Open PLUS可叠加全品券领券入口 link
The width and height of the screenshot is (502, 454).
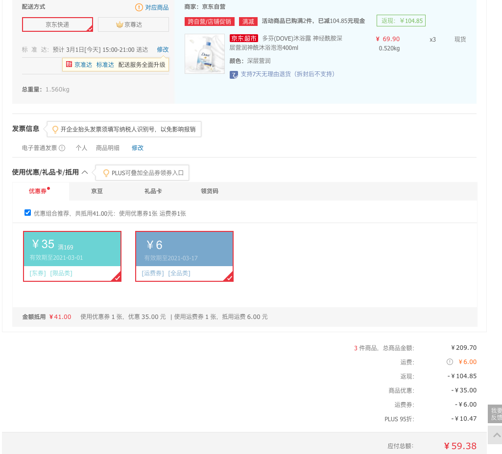tap(147, 173)
